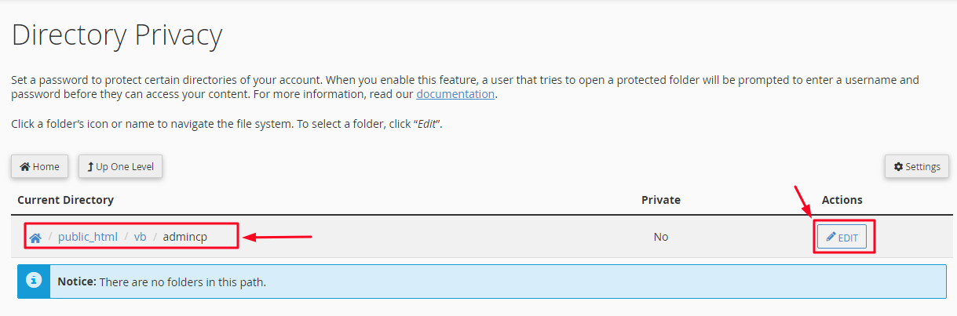Click the "No" private status value

[x=660, y=237]
